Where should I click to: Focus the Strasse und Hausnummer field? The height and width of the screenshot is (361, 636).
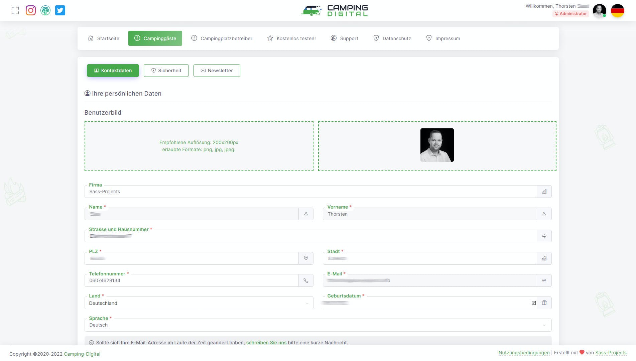[x=311, y=236]
